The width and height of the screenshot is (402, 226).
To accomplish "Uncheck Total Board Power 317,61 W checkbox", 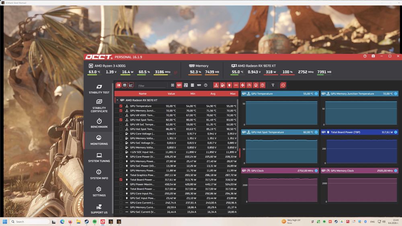I will [x=121, y=180].
